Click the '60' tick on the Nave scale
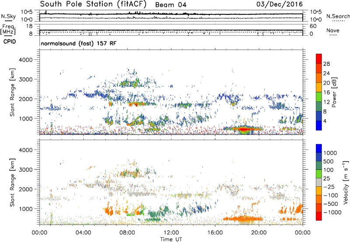 313,26
